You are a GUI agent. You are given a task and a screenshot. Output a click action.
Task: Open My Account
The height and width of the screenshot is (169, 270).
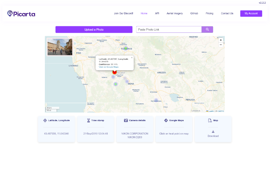(x=251, y=14)
